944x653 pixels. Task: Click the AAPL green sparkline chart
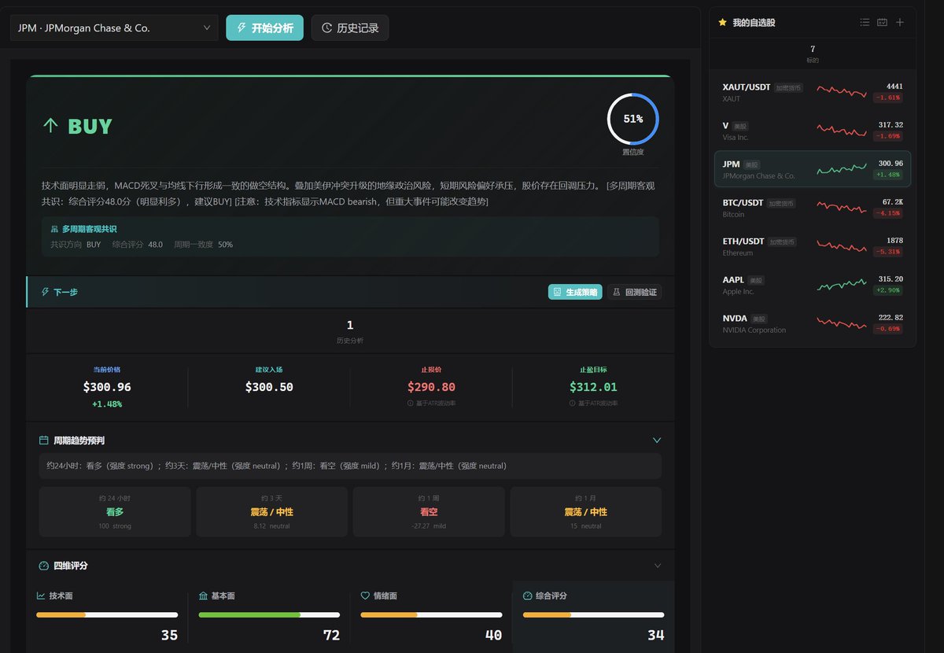[842, 285]
